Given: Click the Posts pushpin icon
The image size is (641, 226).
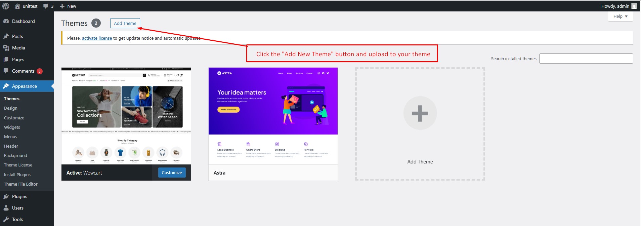Looking at the screenshot, I should tap(6, 36).
